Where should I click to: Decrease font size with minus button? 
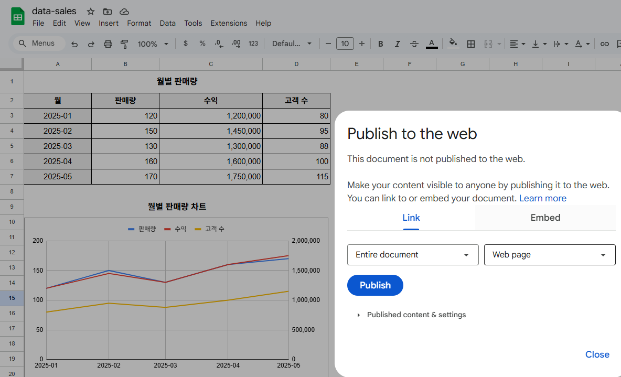328,44
